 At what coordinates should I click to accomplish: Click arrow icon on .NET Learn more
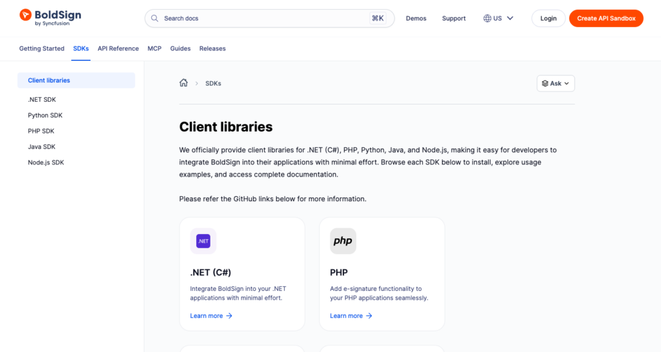point(229,316)
